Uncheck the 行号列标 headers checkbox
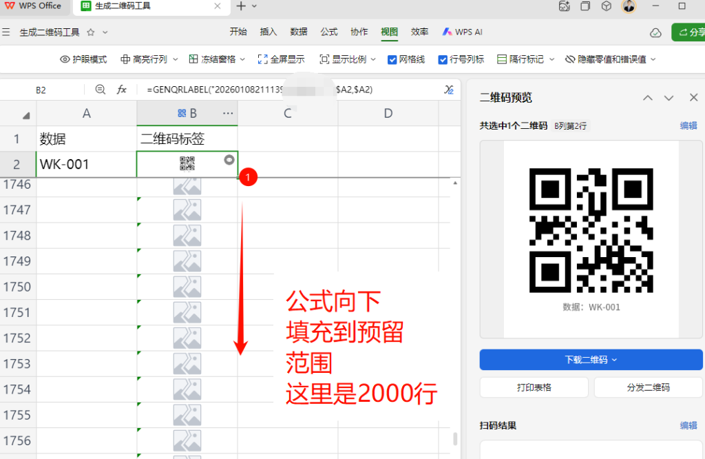 [x=443, y=60]
